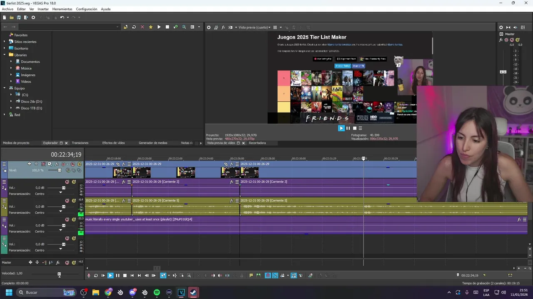Switch to the Transiciones tab
This screenshot has width=533, height=299.
pyautogui.click(x=80, y=143)
